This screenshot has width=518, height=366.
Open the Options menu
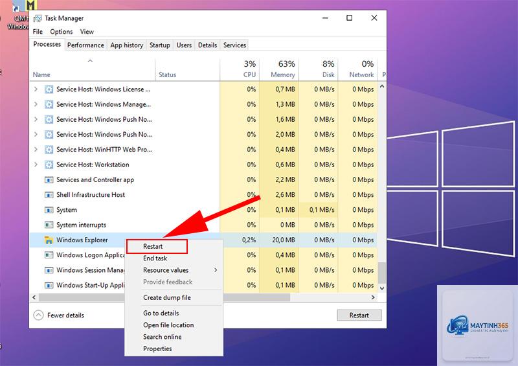(62, 32)
